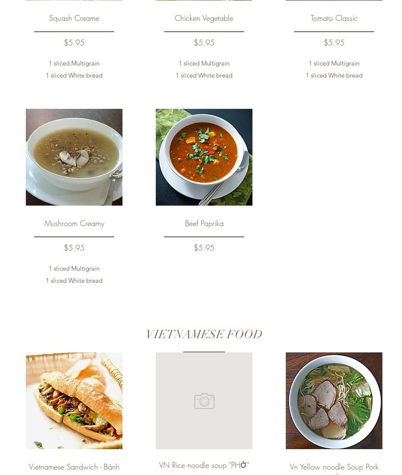Image resolution: width=402 pixels, height=475 pixels.
Task: Click the VIETNAMESE FOOD section heading
Action: (x=204, y=334)
